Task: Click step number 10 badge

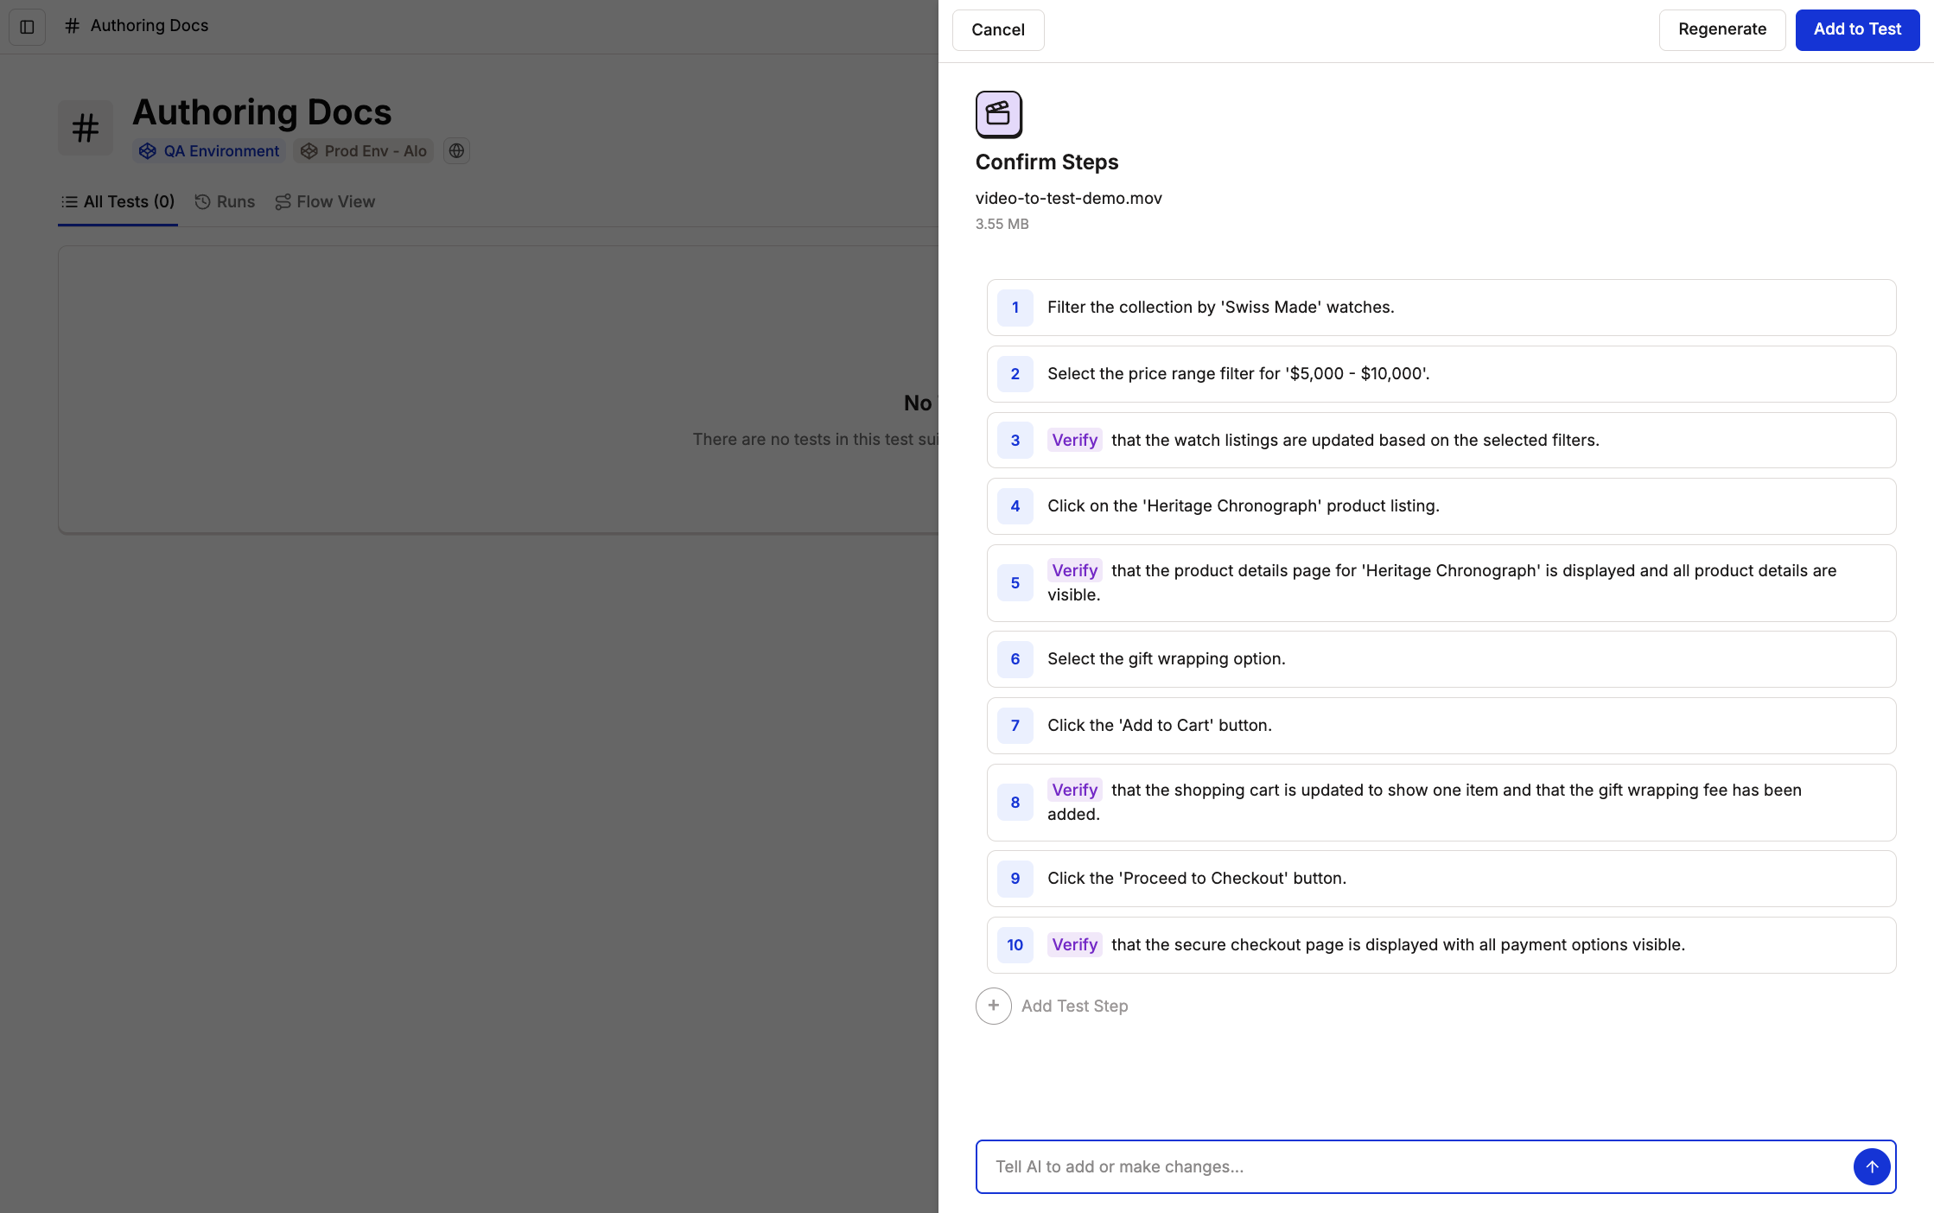Action: click(1015, 945)
